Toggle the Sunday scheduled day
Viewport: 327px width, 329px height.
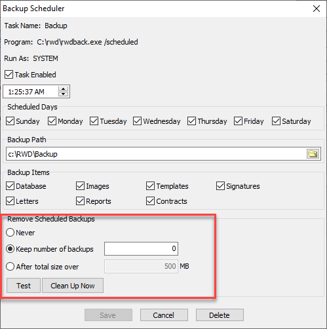10,121
